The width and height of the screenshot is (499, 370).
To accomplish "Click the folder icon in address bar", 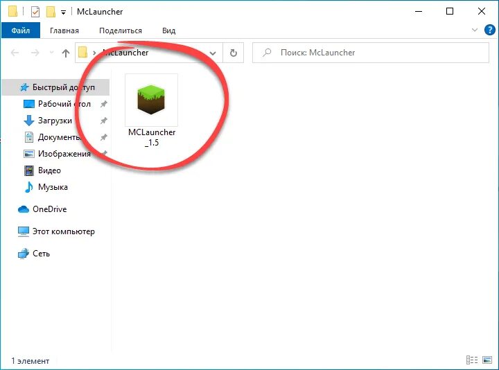I will [x=82, y=53].
